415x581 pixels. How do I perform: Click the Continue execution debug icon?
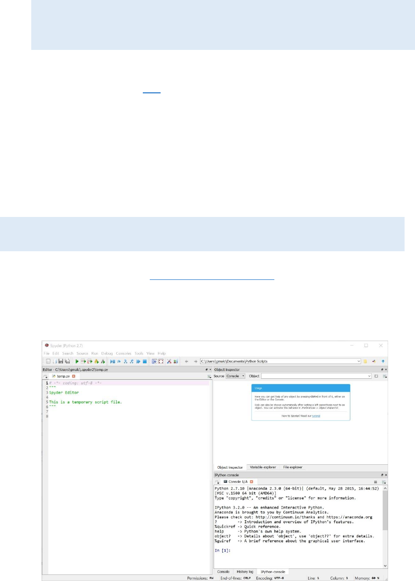tap(138, 361)
